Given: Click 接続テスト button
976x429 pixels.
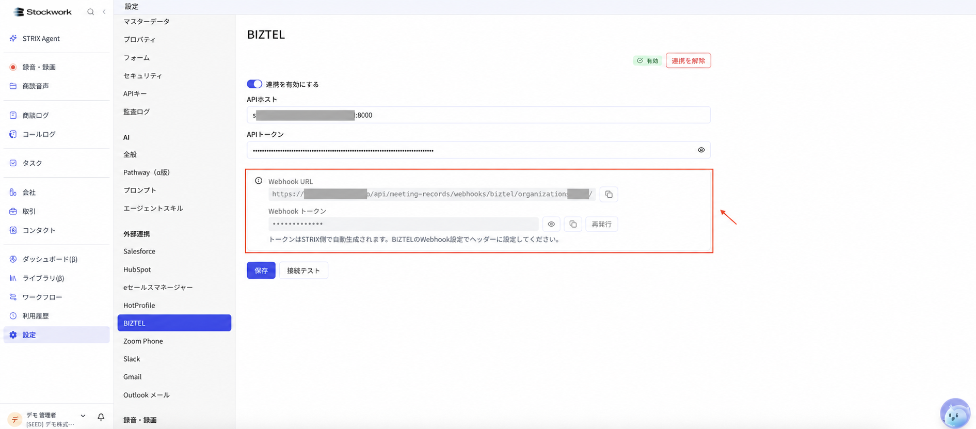Looking at the screenshot, I should 303,271.
